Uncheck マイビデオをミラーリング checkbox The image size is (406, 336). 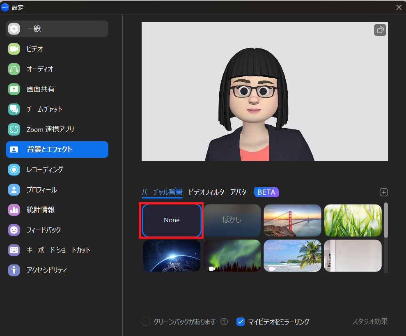(241, 322)
